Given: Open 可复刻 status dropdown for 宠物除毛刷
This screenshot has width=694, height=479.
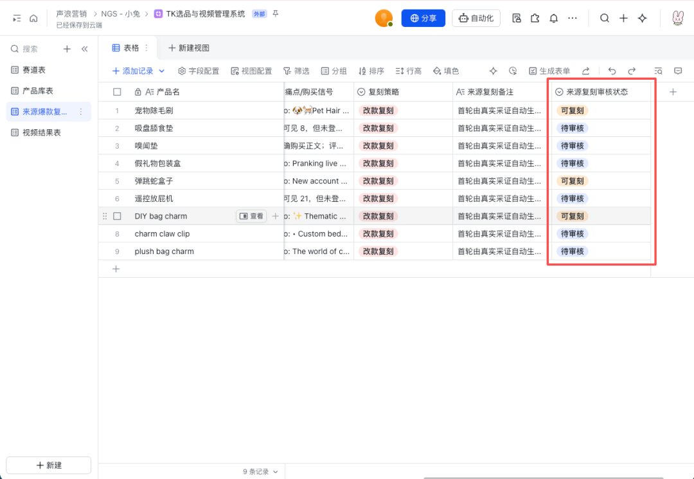Looking at the screenshot, I should pyautogui.click(x=573, y=111).
